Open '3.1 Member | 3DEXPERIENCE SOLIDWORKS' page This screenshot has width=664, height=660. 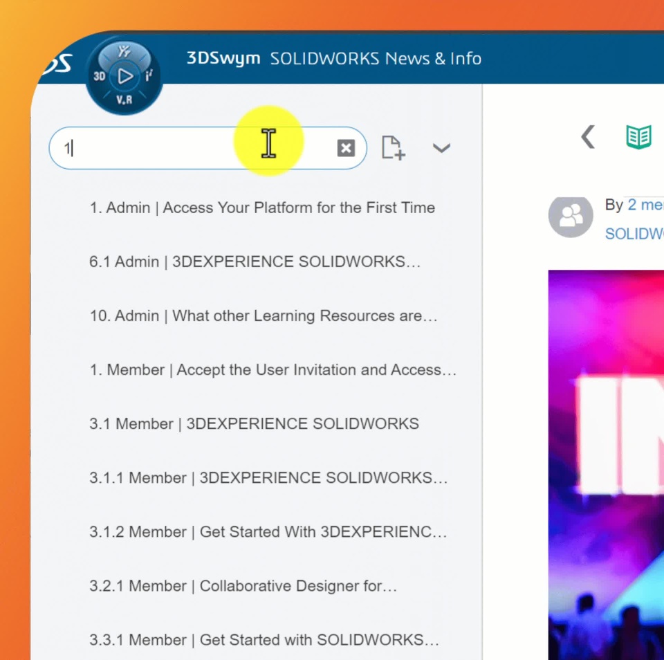[x=254, y=423]
